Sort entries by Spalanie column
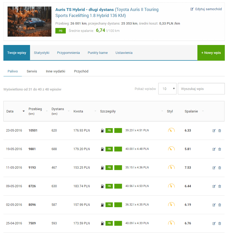This screenshot has width=229, height=233. tap(191, 111)
